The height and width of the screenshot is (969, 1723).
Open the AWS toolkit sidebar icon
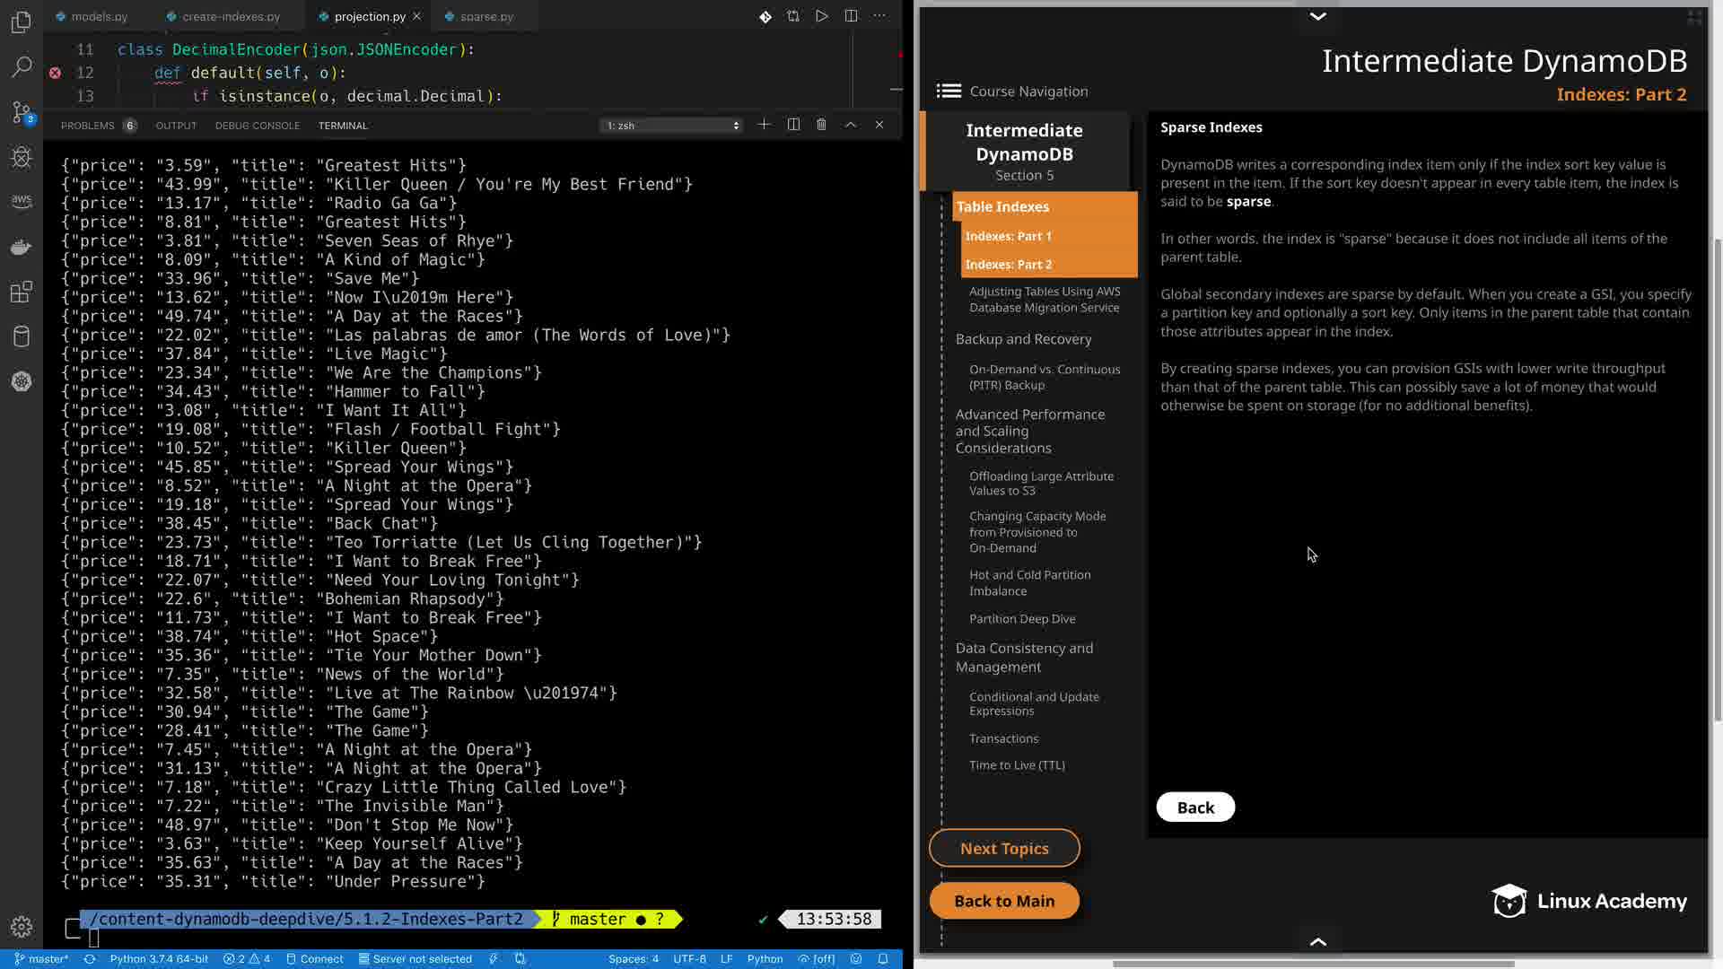(x=22, y=202)
